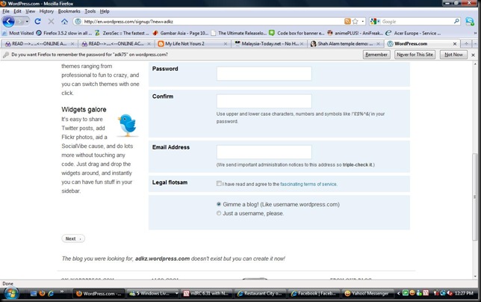The height and width of the screenshot is (302, 481).
Task: Select Just a username, please option
Action: coord(219,213)
